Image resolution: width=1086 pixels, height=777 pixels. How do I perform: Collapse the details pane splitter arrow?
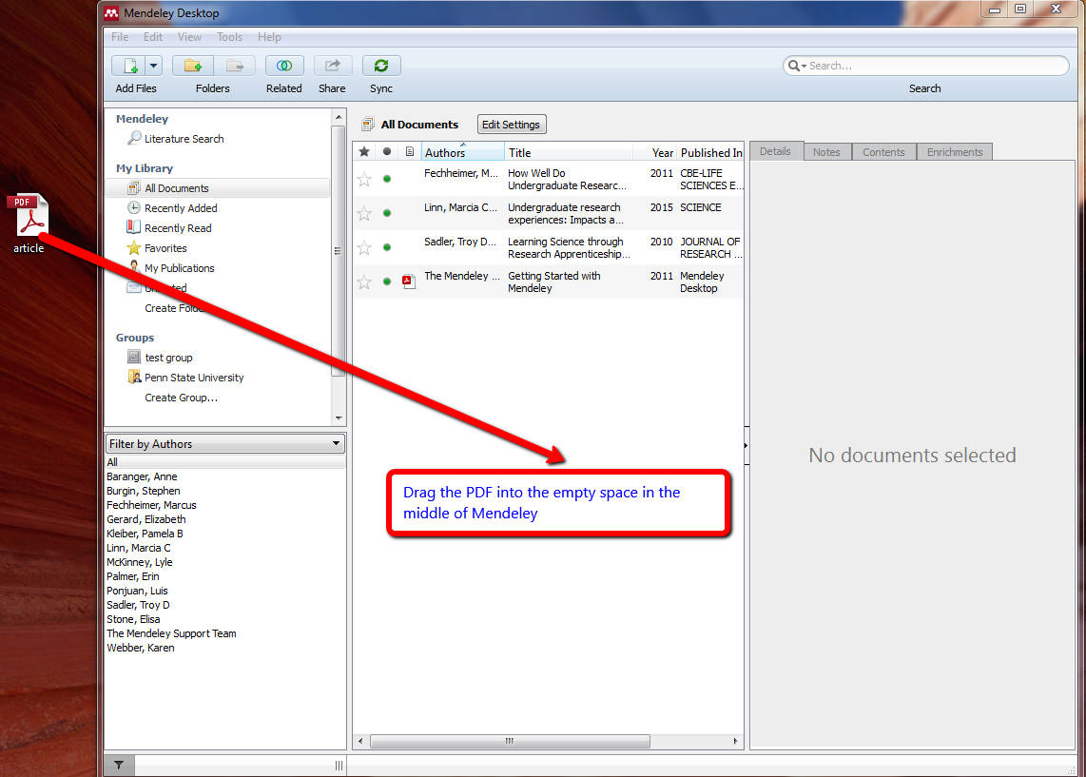coord(746,445)
